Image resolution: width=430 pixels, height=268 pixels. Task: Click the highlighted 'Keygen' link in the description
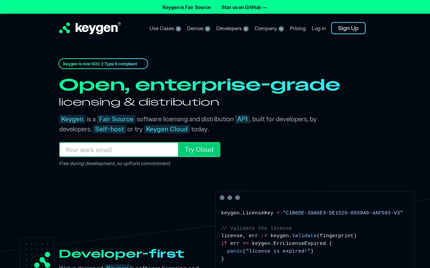pos(72,119)
